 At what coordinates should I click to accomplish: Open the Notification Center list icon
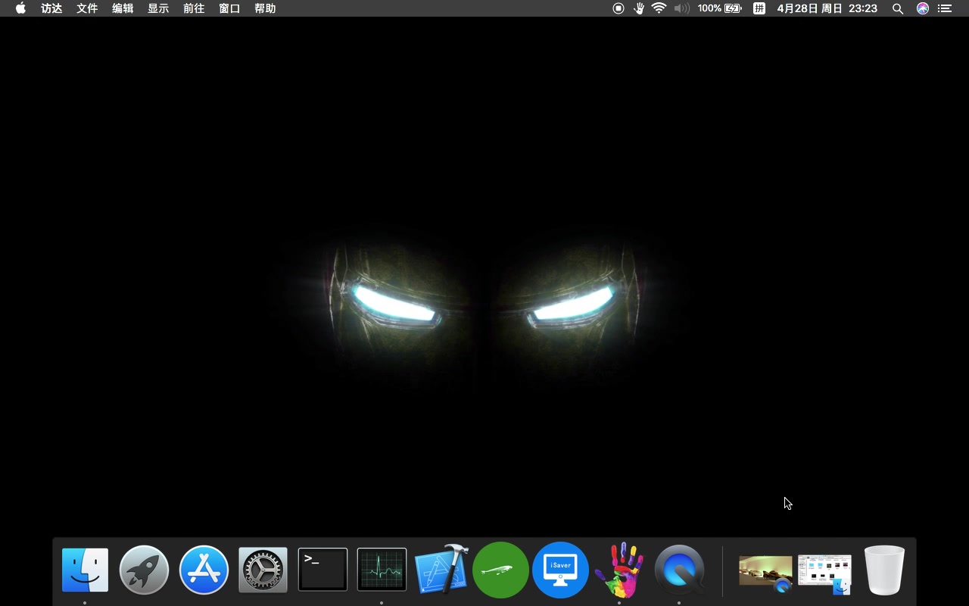click(x=944, y=8)
